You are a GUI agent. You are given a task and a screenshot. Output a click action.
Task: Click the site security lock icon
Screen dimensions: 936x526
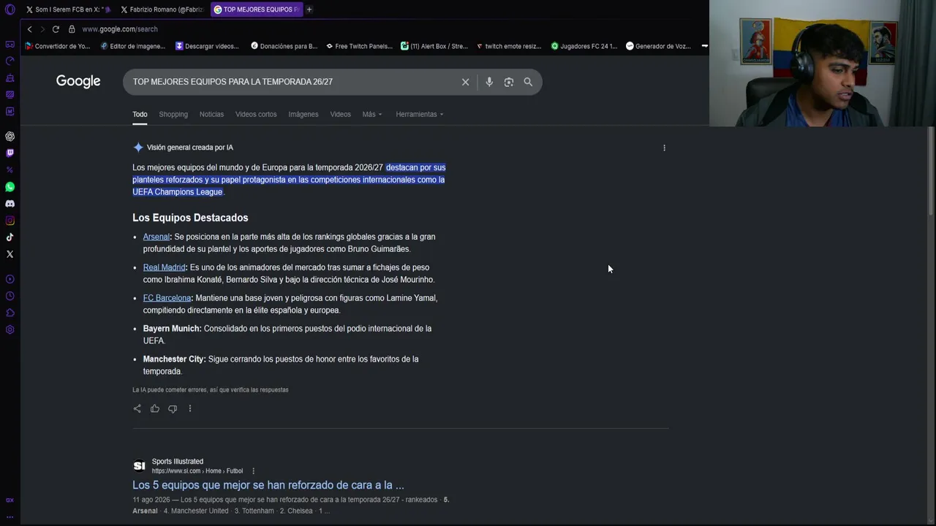point(72,29)
